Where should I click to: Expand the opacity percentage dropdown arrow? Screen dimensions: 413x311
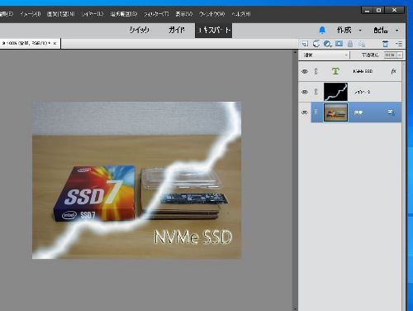[x=400, y=55]
